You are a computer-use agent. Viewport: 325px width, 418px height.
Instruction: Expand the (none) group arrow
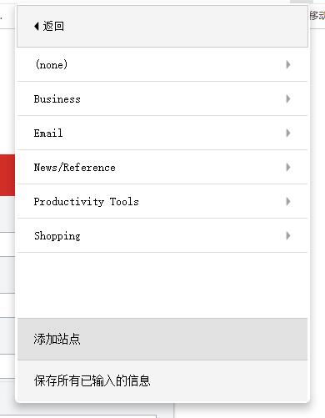pos(288,64)
